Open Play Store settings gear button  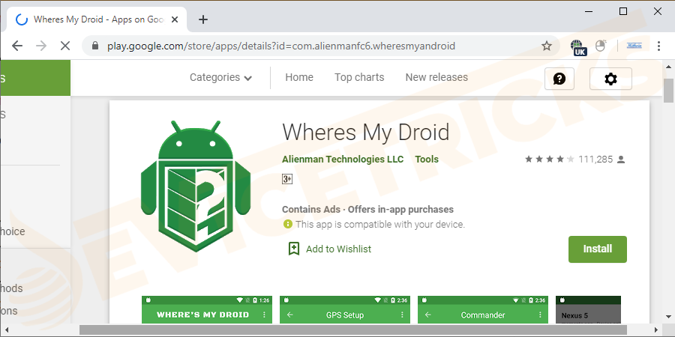point(610,79)
